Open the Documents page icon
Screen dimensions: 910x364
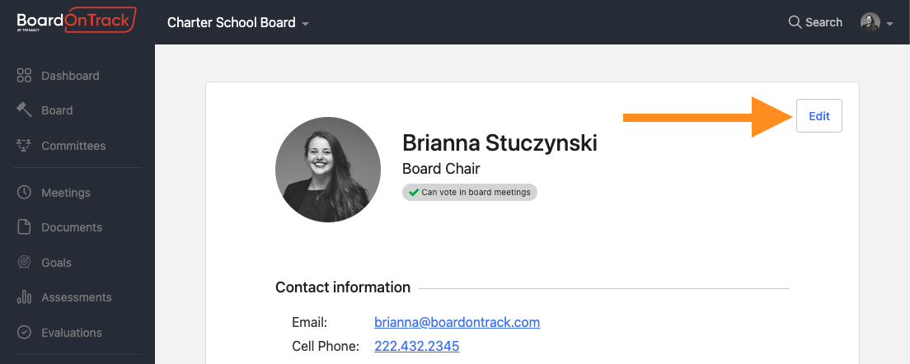point(24,227)
